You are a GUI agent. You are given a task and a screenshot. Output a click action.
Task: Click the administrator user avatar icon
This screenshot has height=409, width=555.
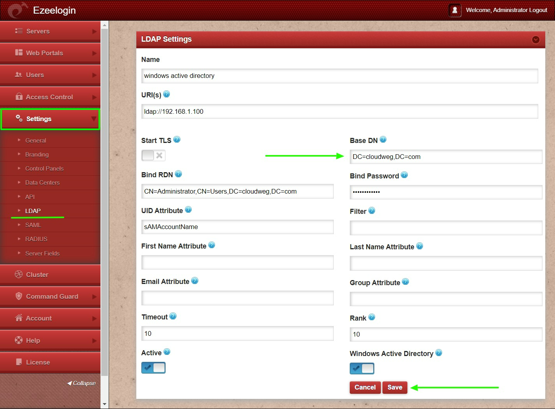[455, 10]
